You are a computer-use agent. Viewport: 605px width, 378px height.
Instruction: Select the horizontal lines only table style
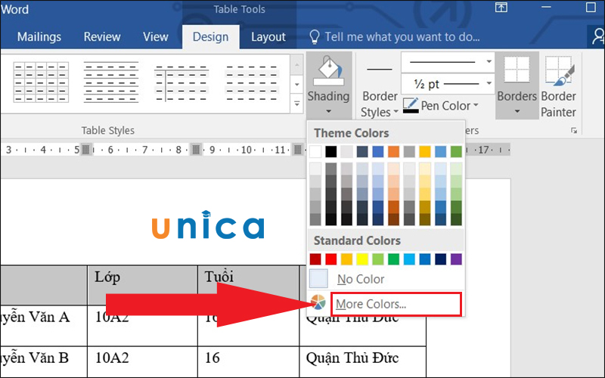[x=111, y=82]
